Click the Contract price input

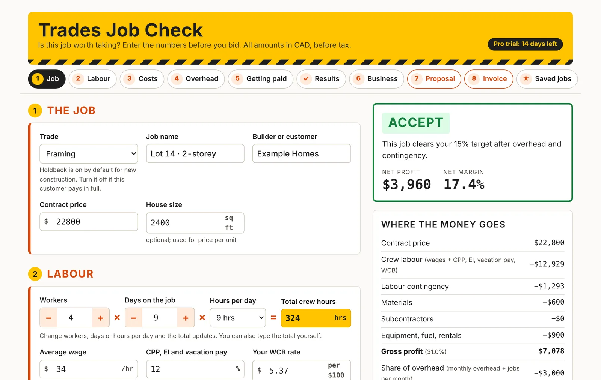click(x=89, y=222)
